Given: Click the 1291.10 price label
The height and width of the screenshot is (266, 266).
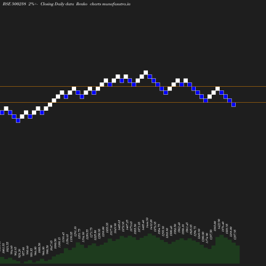Looking at the screenshot, I should (75, 231).
